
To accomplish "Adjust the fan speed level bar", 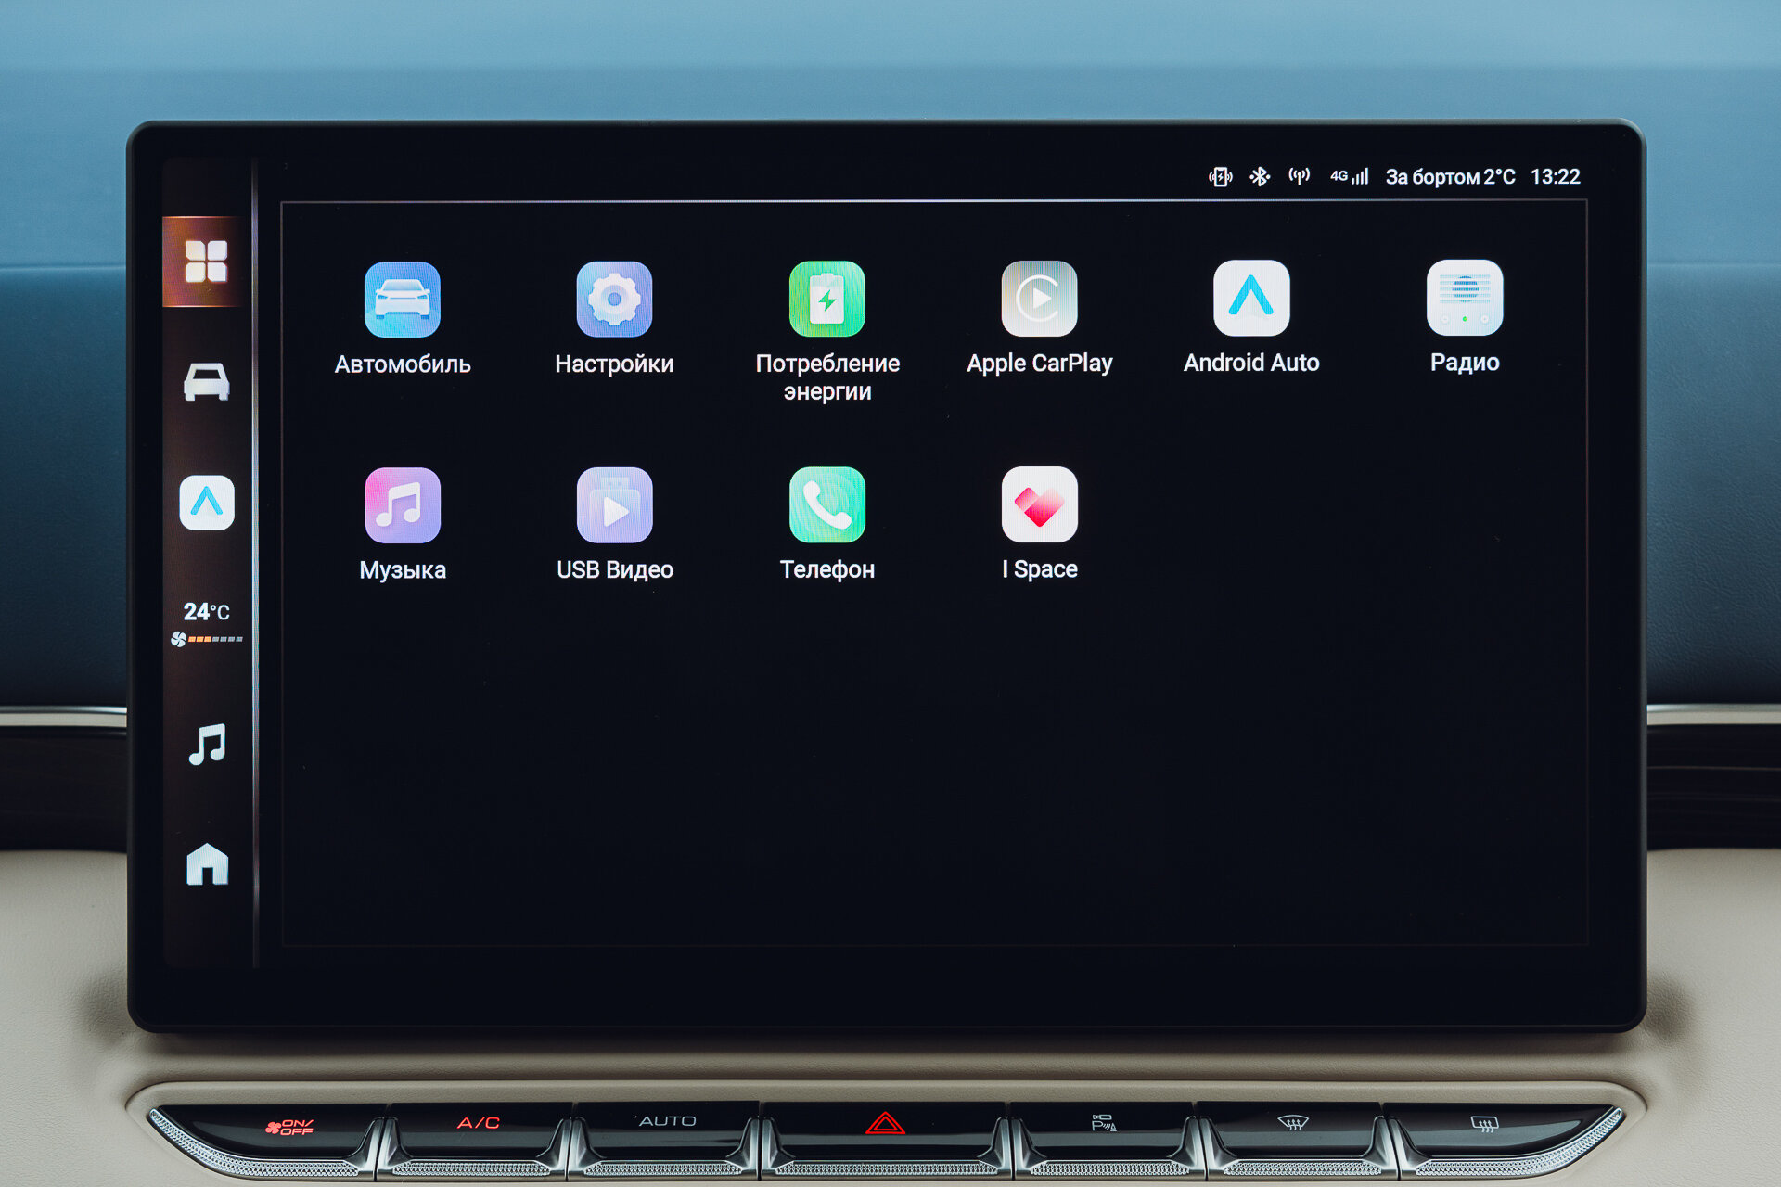I will click(x=213, y=639).
